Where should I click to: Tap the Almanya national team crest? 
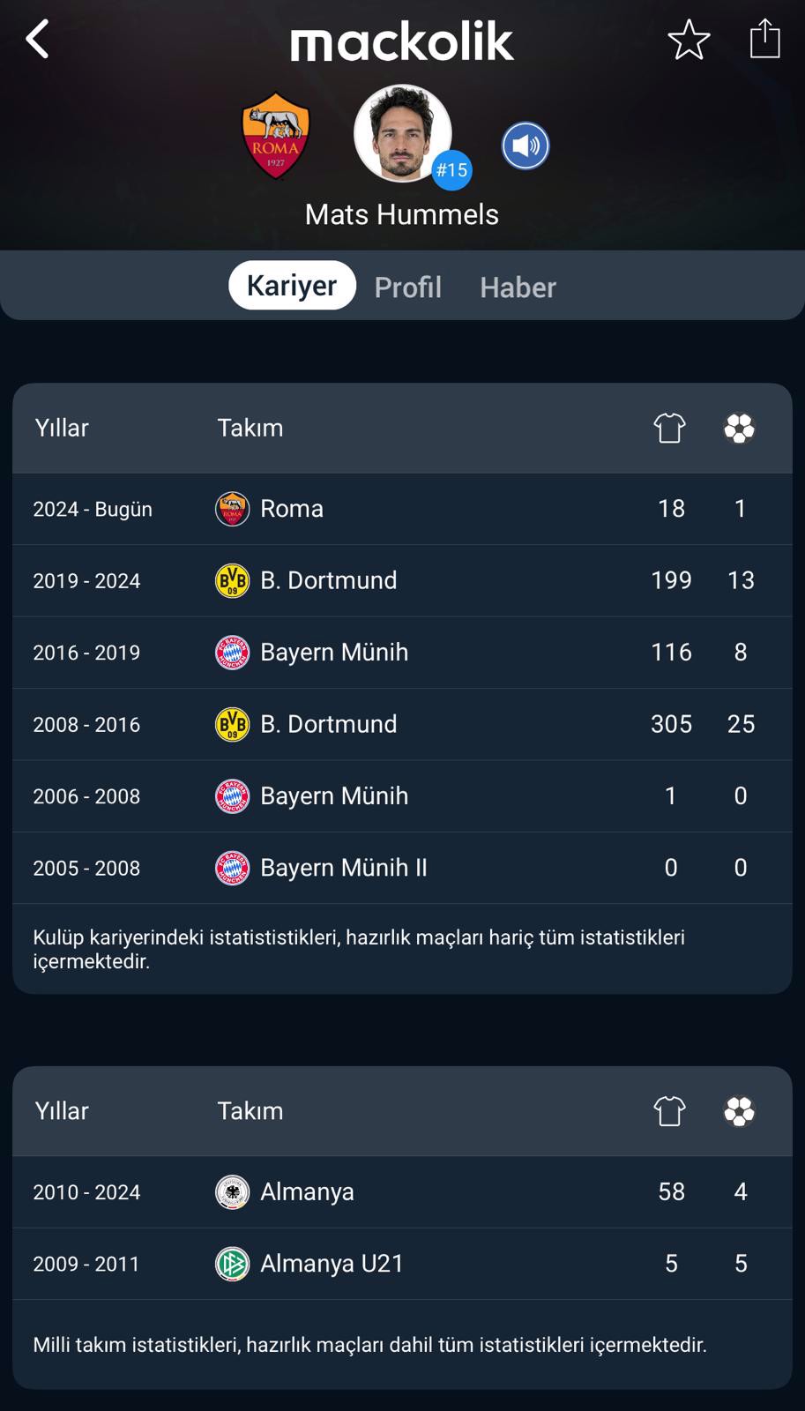[232, 1192]
